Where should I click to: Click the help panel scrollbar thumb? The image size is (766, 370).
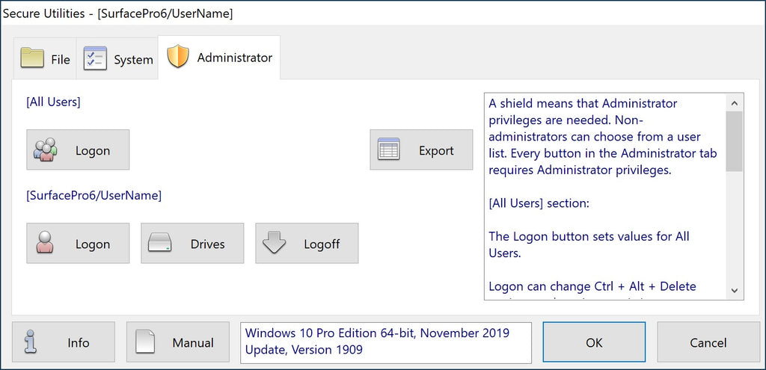point(734,141)
